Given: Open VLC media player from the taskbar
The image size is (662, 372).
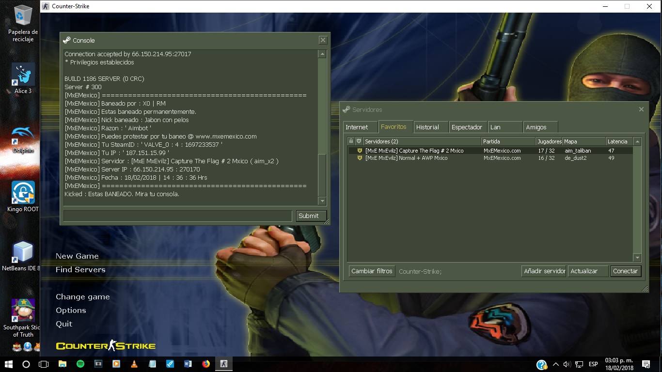Looking at the screenshot, I should [x=134, y=364].
